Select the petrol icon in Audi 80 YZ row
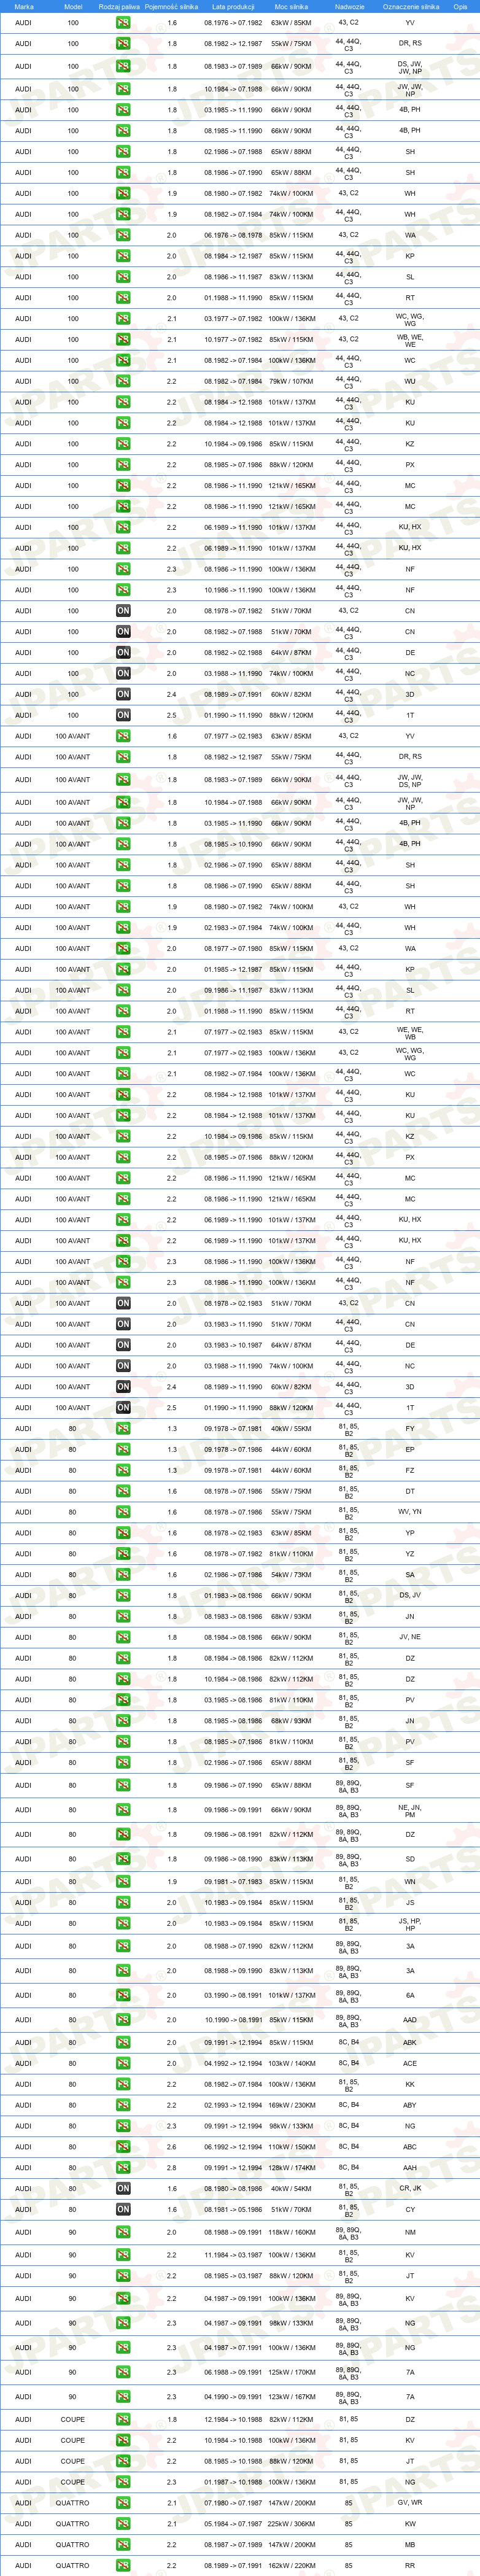 [x=123, y=1554]
